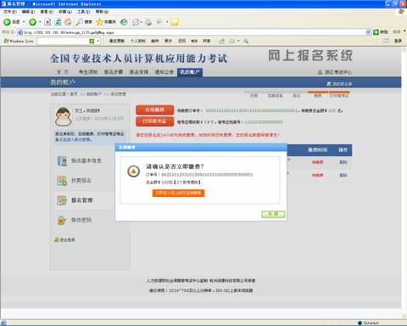Open 修改基本信息 in the sidebar
The width and height of the screenshot is (407, 326).
click(86, 160)
